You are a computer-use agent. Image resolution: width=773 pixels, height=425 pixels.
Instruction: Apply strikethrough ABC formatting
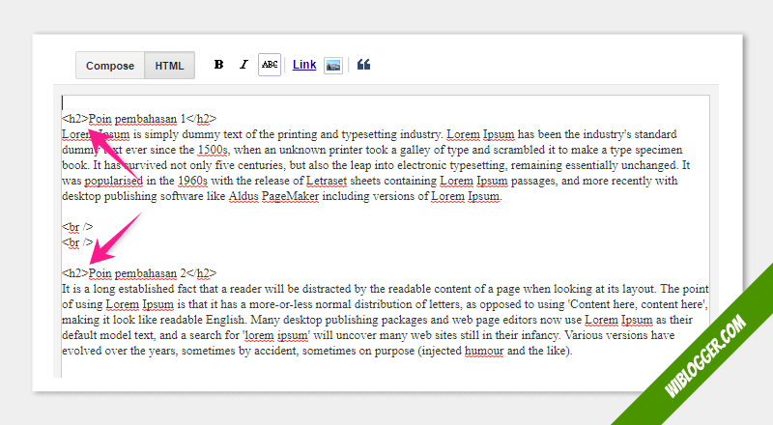tap(270, 65)
